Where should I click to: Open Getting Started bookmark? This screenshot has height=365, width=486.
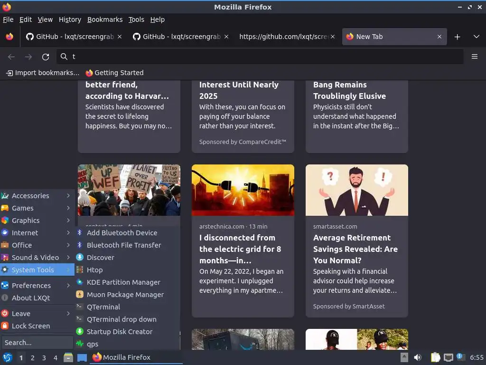(115, 73)
